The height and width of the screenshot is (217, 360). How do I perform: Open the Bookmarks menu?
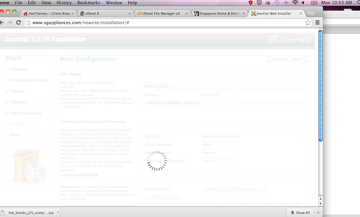coord(89,3)
